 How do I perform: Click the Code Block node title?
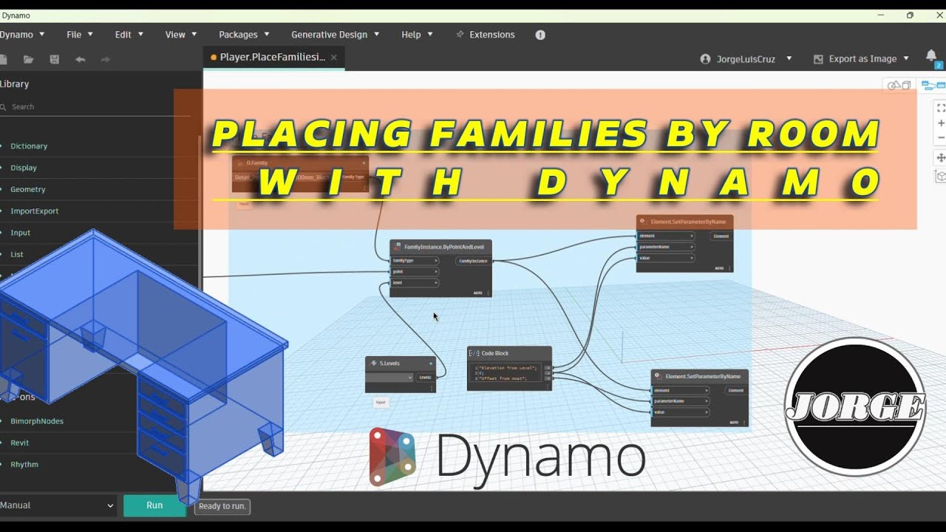pyautogui.click(x=494, y=353)
